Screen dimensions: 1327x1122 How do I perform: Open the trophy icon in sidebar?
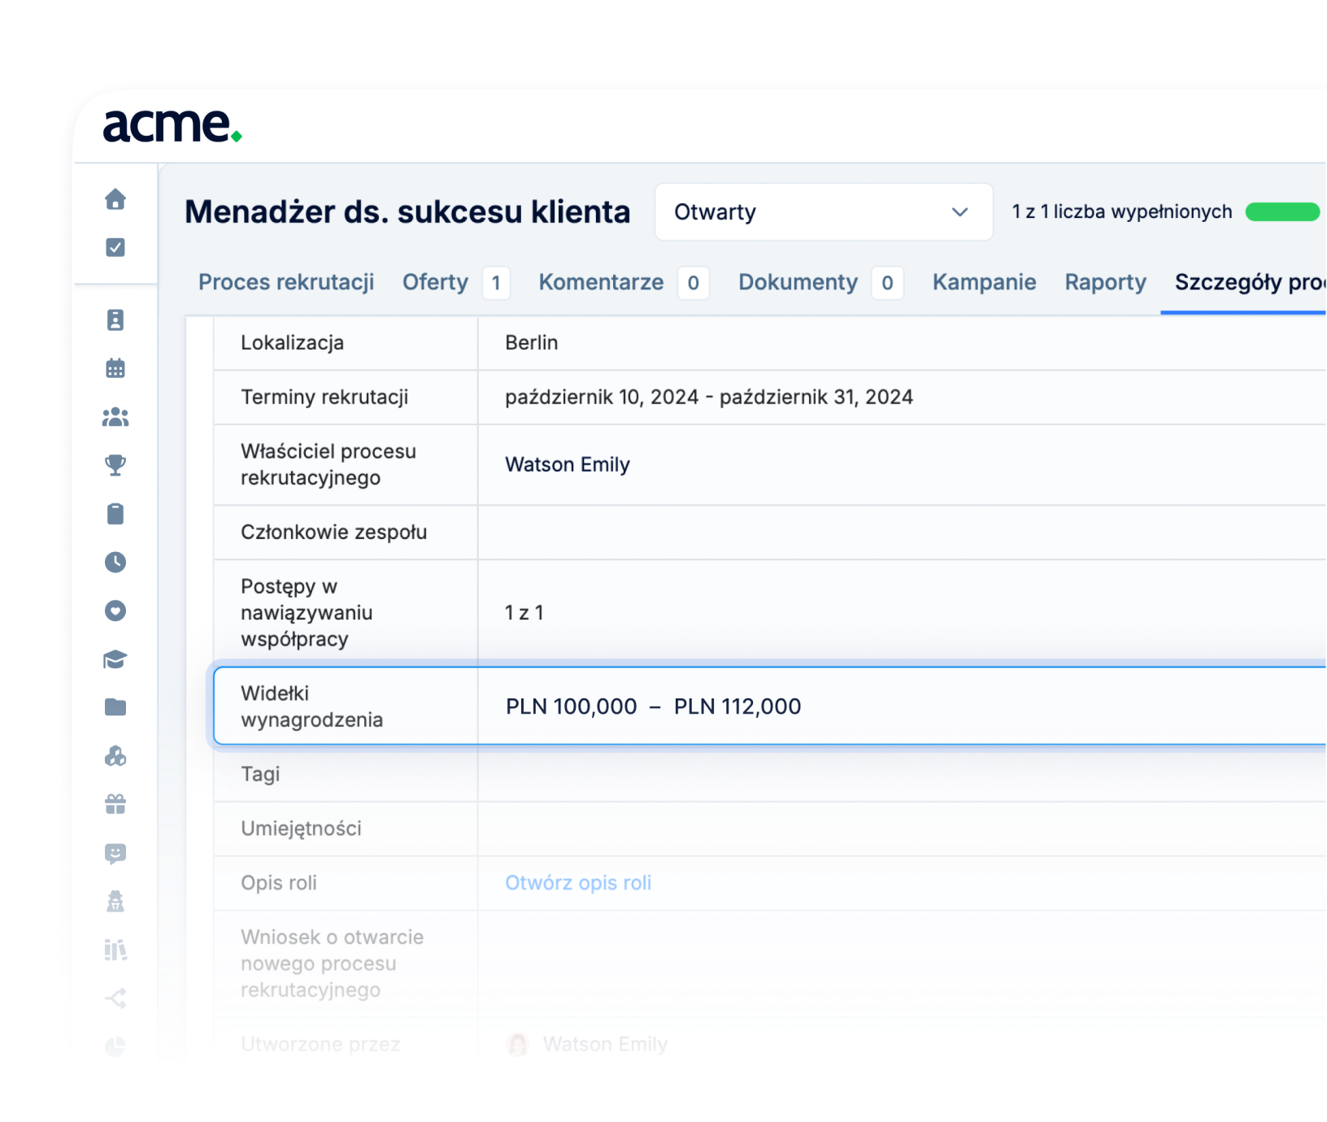click(115, 465)
